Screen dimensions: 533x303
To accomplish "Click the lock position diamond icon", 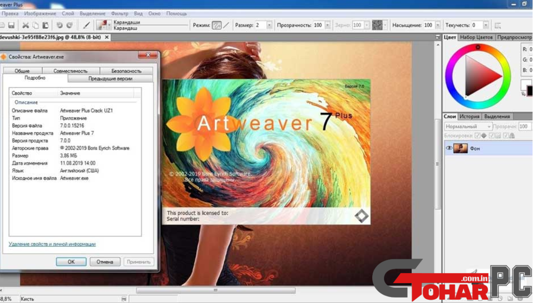I will 484,136.
